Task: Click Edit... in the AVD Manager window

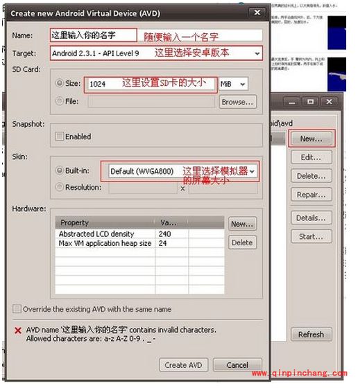Action: coord(312,157)
